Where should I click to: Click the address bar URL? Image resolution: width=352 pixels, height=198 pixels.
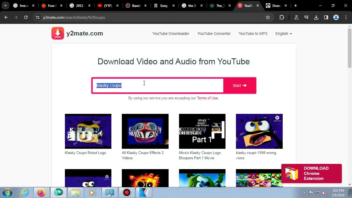pos(74,17)
